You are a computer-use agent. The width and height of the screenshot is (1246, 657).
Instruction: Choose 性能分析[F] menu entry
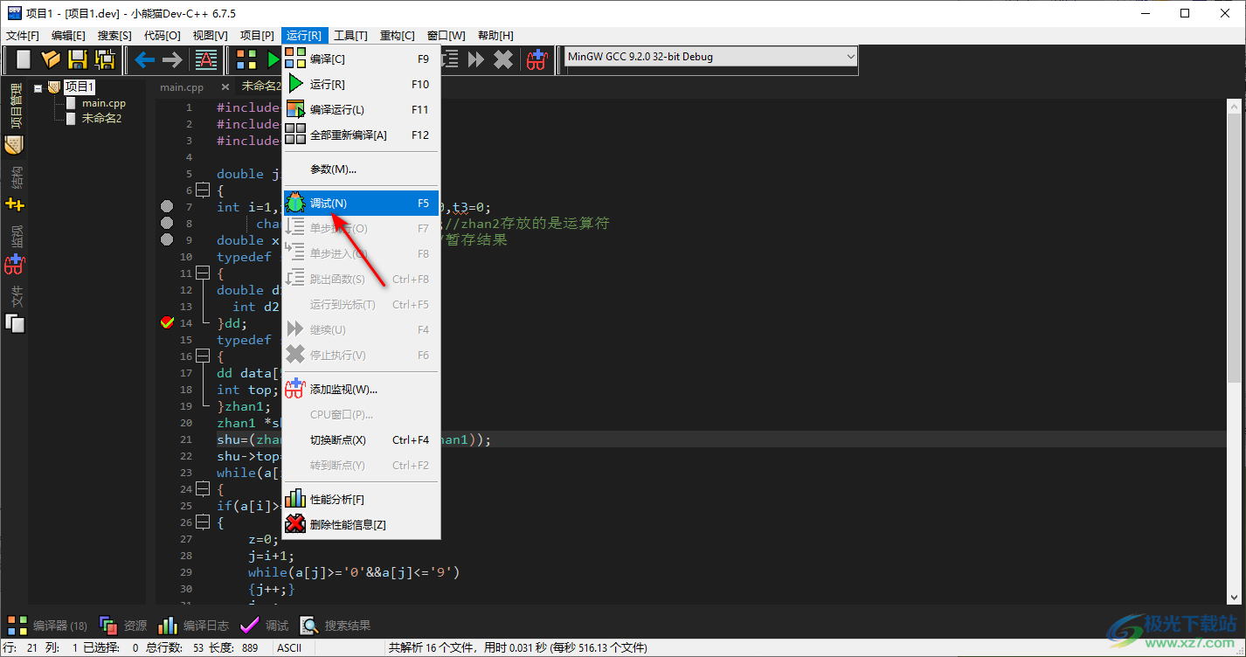[361, 499]
